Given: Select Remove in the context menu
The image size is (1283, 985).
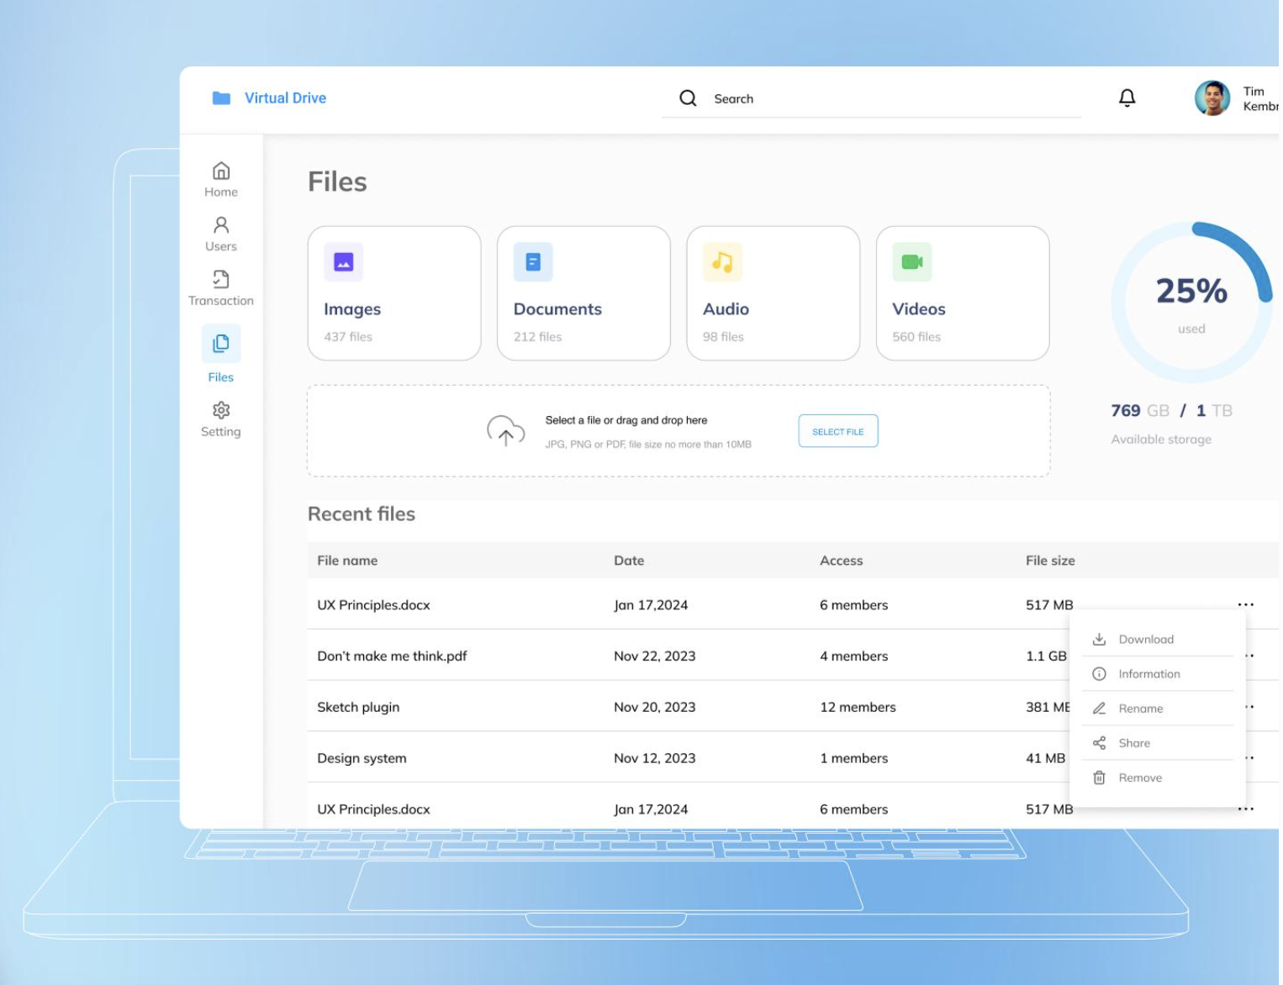Looking at the screenshot, I should [x=1139, y=778].
